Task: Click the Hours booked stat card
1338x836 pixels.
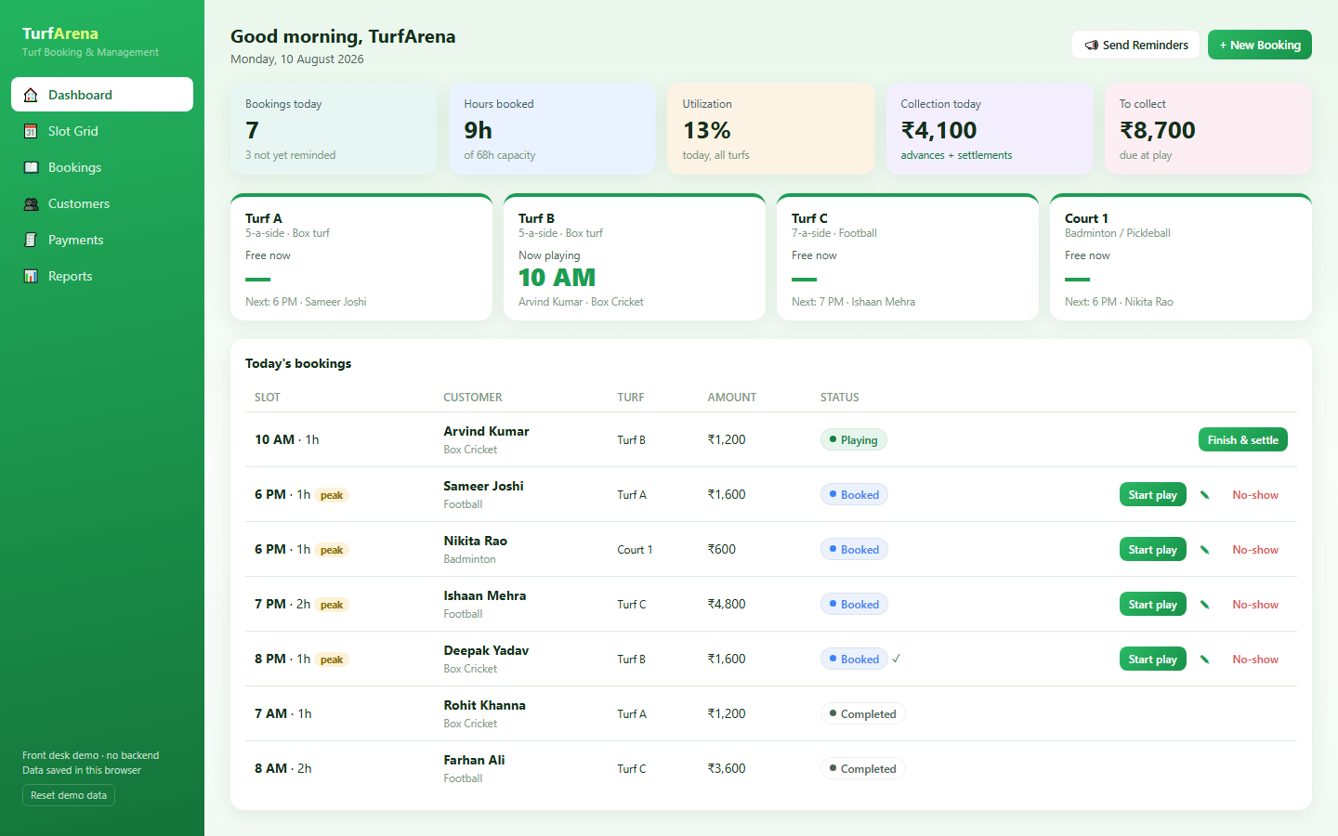Action: pyautogui.click(x=553, y=129)
